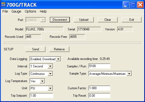This screenshot has height=102, width=145.
Task: Click the Upload button
Action: point(84,20)
